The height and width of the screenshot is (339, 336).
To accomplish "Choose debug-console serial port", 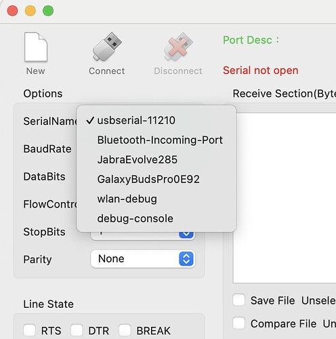I will point(156,218).
